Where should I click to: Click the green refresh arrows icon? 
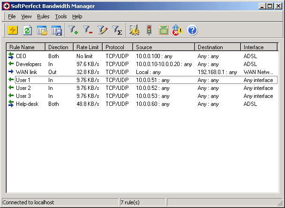[x=28, y=30]
